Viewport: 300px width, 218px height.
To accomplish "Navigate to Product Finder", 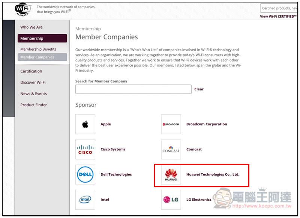I will [33, 105].
